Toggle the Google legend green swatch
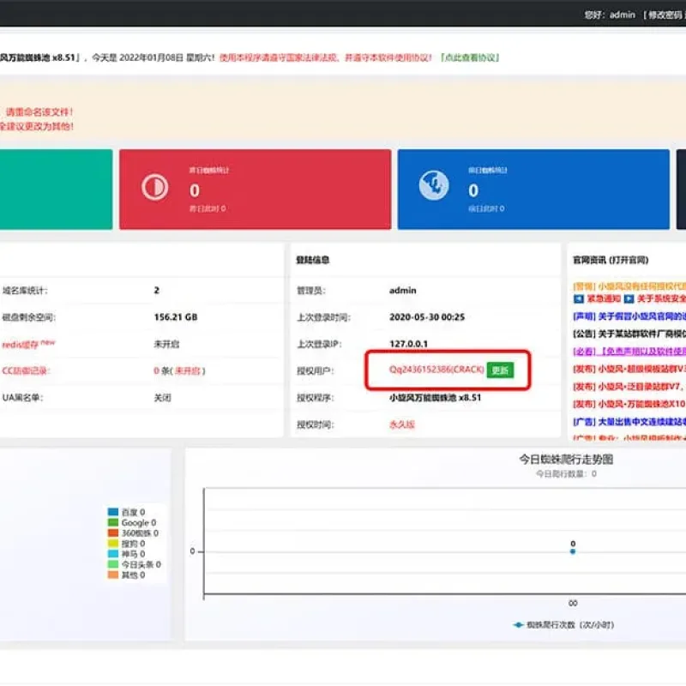The image size is (686, 686). point(113,522)
